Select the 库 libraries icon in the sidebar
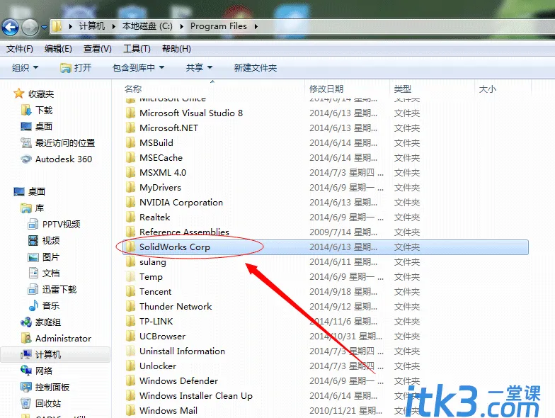This screenshot has width=555, height=418. point(26,208)
